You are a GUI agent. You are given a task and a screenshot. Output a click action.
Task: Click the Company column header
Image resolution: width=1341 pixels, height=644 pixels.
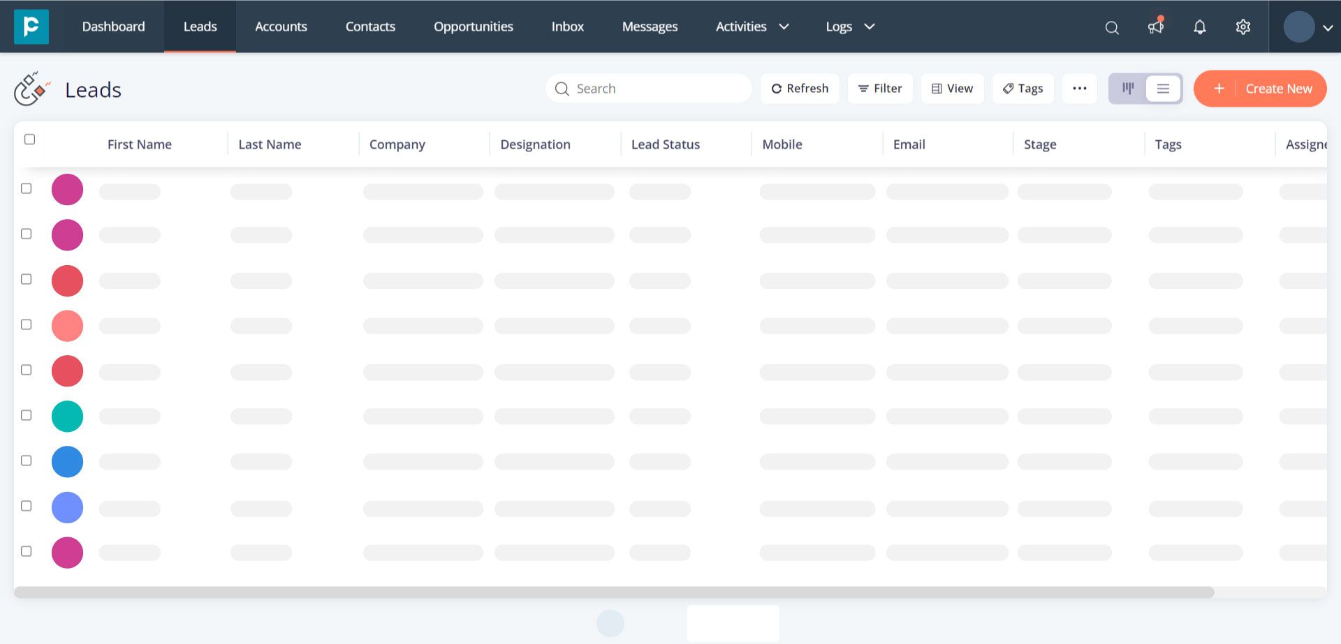click(x=397, y=144)
